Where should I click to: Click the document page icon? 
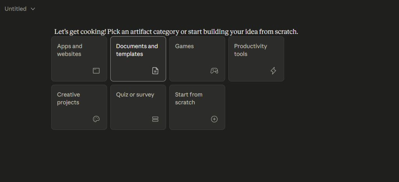[x=155, y=71]
